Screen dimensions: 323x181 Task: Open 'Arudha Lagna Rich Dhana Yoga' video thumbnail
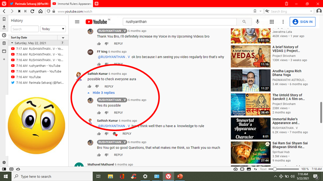(250, 80)
